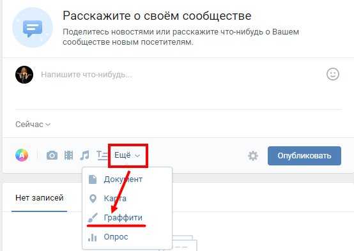The width and height of the screenshot is (354, 251).
Task: Open the article editor text icon
Action: point(102,155)
